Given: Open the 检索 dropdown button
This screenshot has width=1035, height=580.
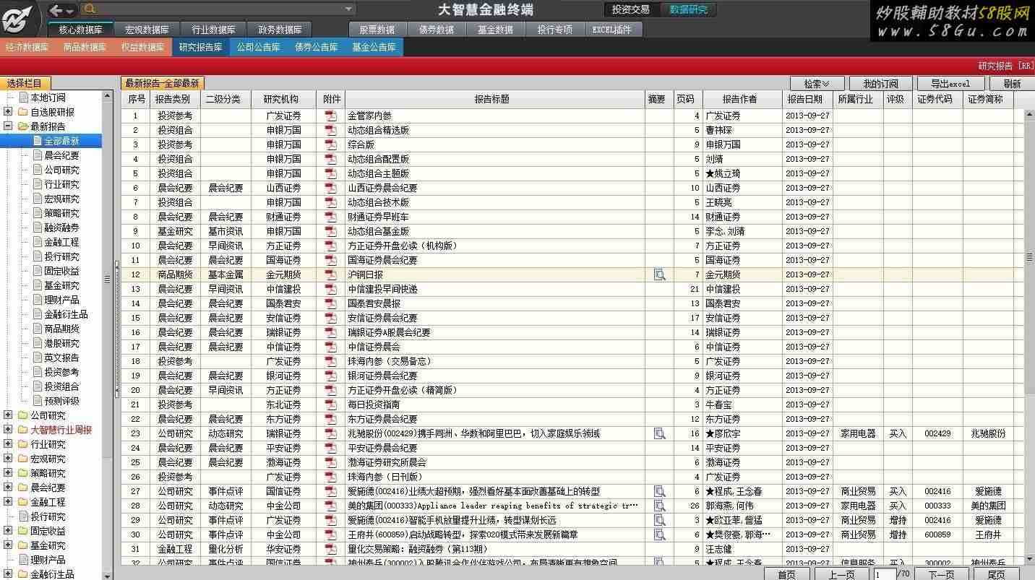Looking at the screenshot, I should [x=817, y=84].
